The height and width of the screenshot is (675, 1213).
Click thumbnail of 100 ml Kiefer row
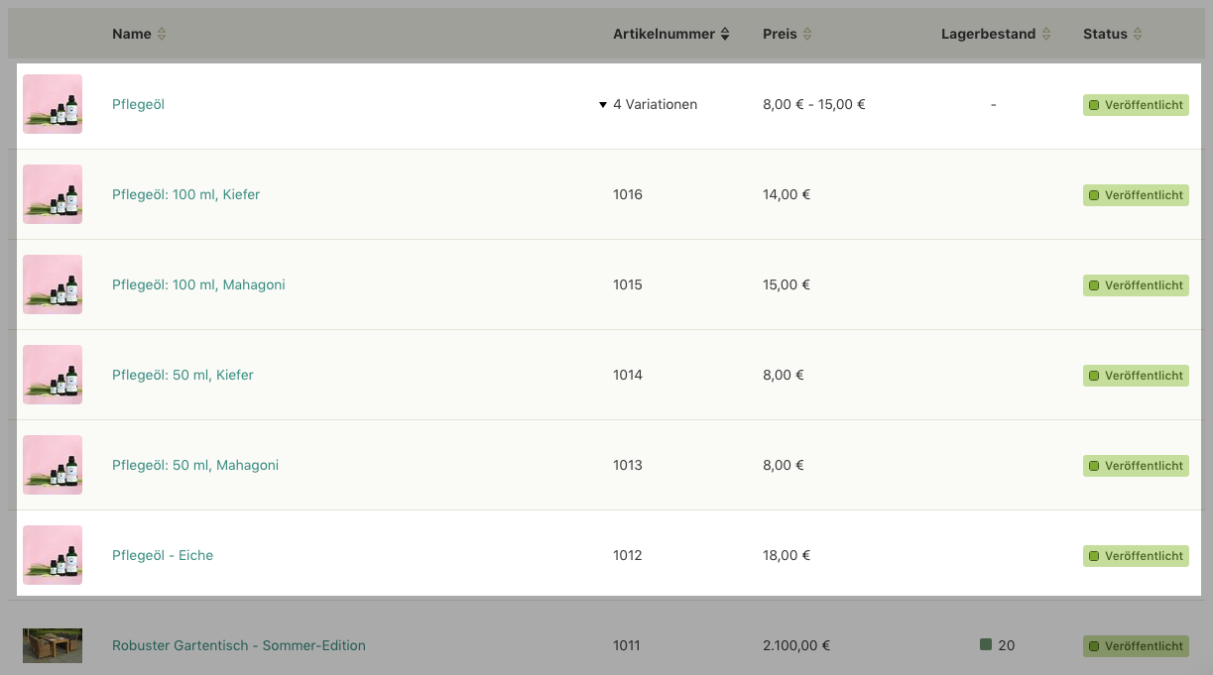pyautogui.click(x=53, y=194)
